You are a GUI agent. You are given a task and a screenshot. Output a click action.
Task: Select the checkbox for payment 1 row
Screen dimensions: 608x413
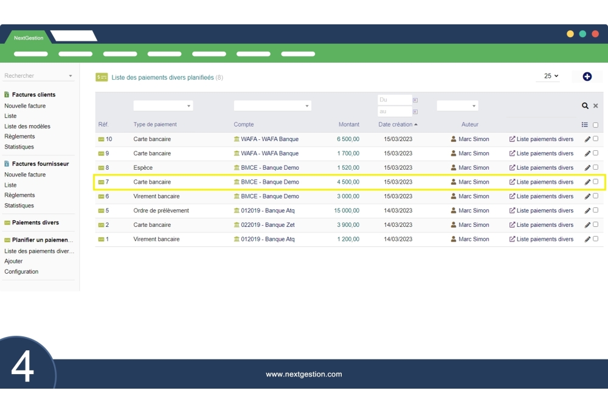(595, 239)
